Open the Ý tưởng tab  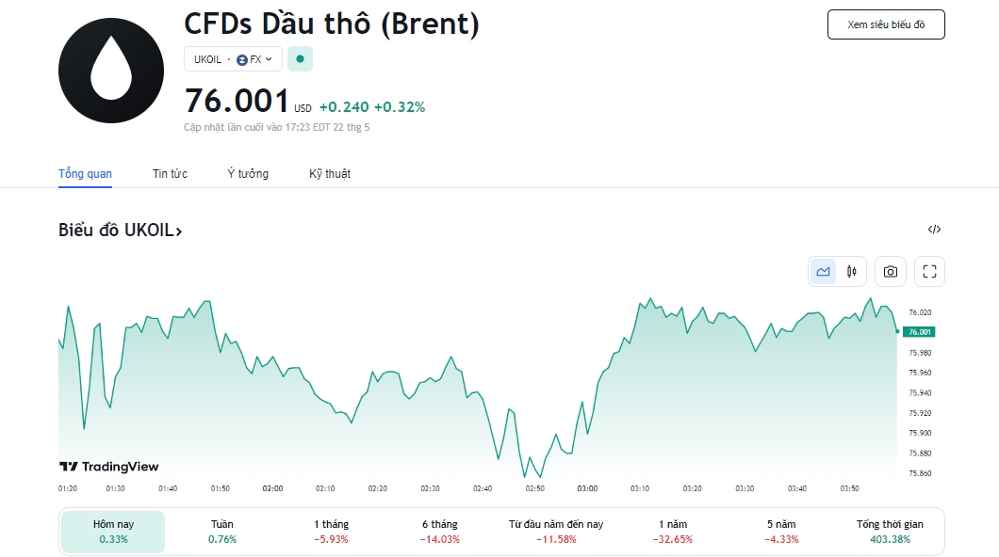pos(248,174)
